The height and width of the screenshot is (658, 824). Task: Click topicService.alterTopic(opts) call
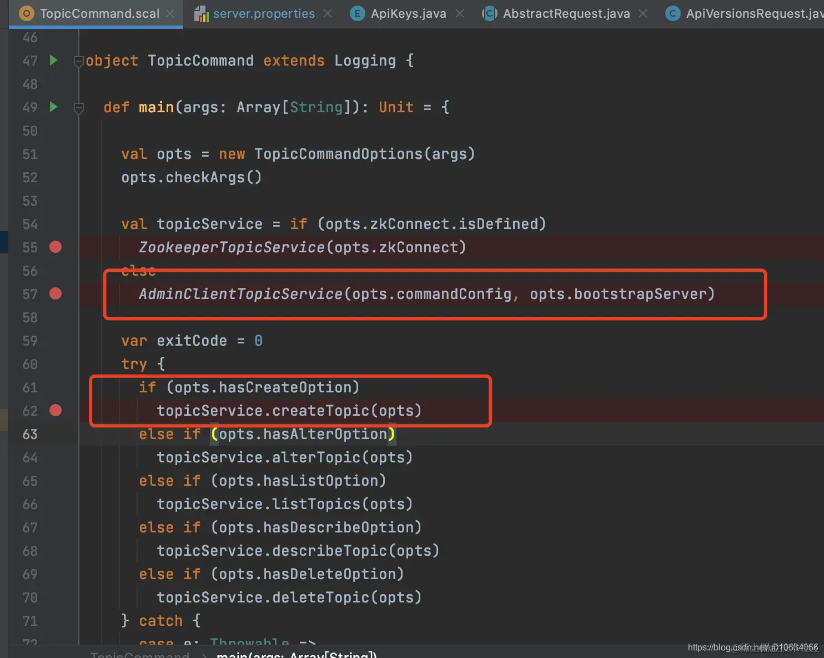pyautogui.click(x=285, y=457)
